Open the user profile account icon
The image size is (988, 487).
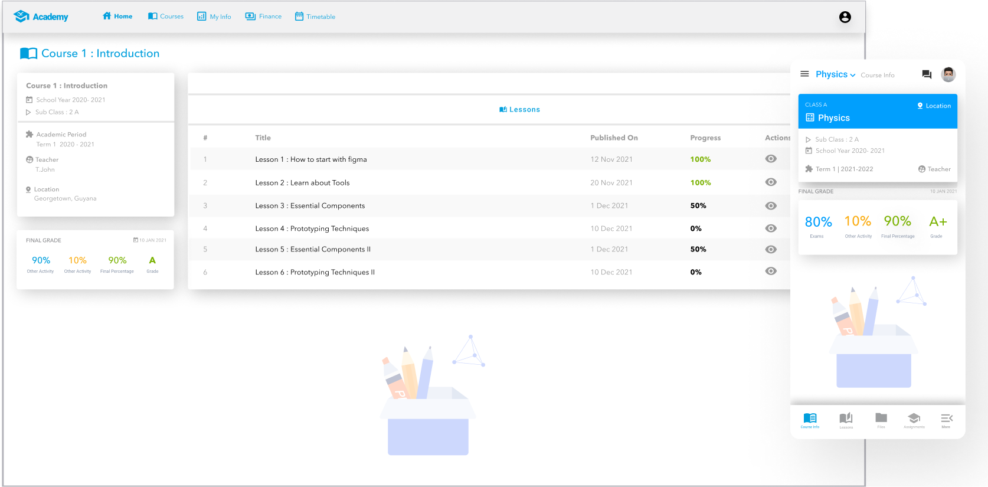pyautogui.click(x=845, y=17)
